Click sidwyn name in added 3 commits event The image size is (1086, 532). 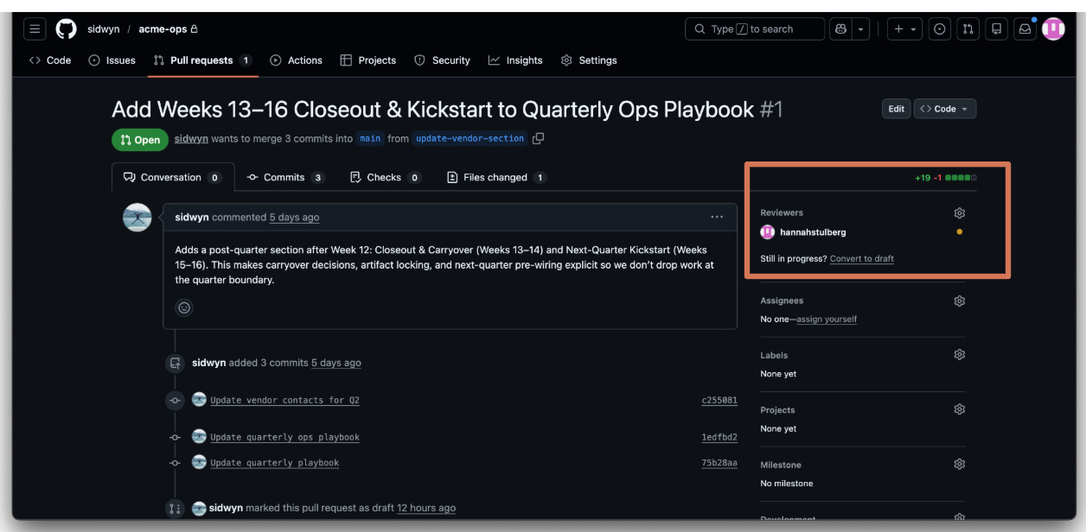(x=208, y=363)
